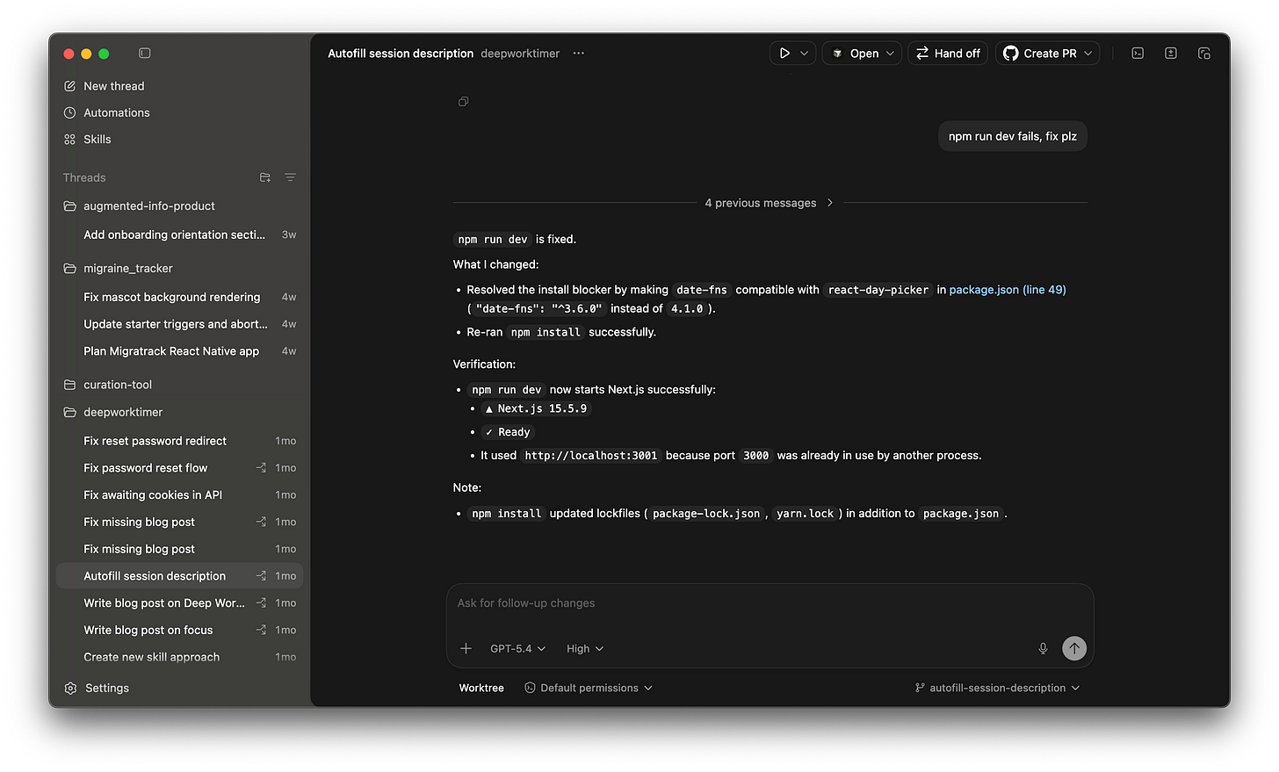Filter the Threads list
1279x772 pixels.
pyautogui.click(x=290, y=177)
